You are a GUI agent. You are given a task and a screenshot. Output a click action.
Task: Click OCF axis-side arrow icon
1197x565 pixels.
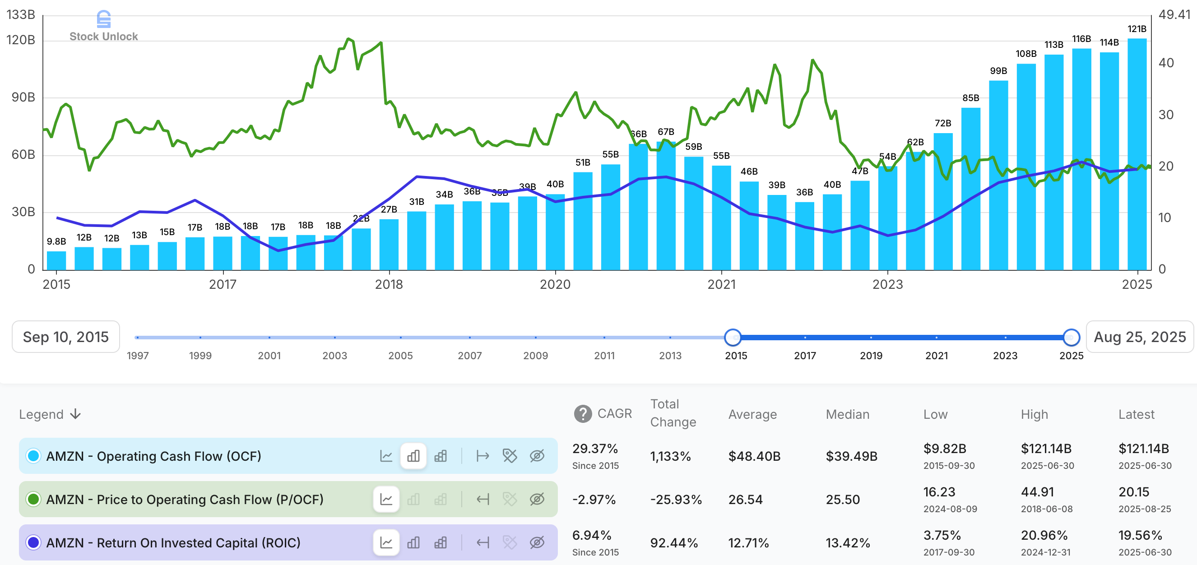[x=483, y=456]
